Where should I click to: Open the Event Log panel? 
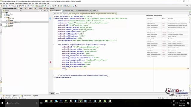[174, 96]
